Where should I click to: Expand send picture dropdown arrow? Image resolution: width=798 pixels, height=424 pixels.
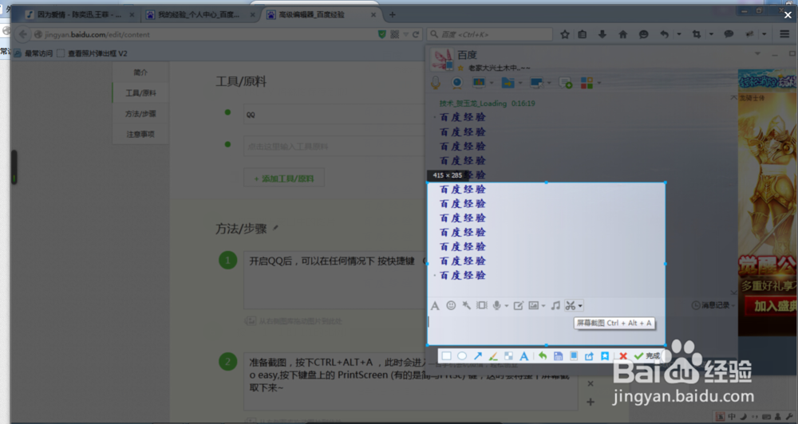coord(543,305)
